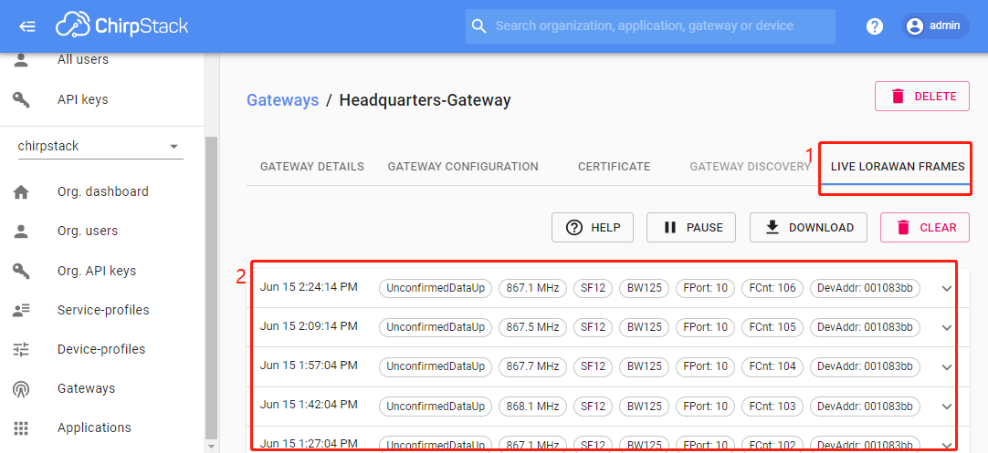Open the frames Help button

coord(593,227)
